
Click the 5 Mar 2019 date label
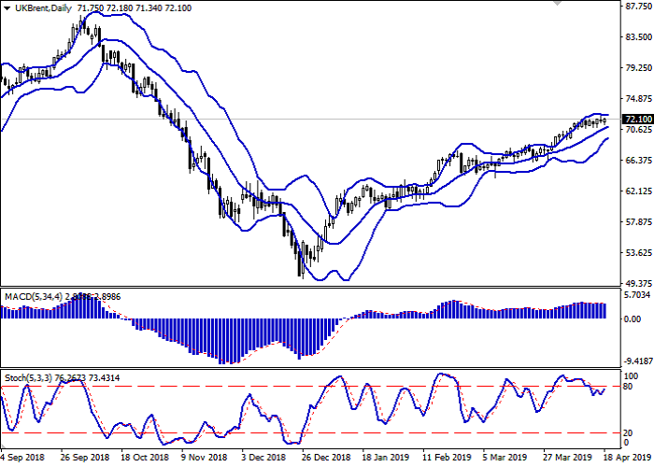[505, 458]
